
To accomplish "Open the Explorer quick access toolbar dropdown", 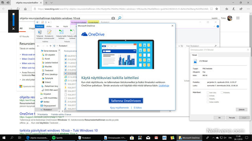I will pos(49,22).
